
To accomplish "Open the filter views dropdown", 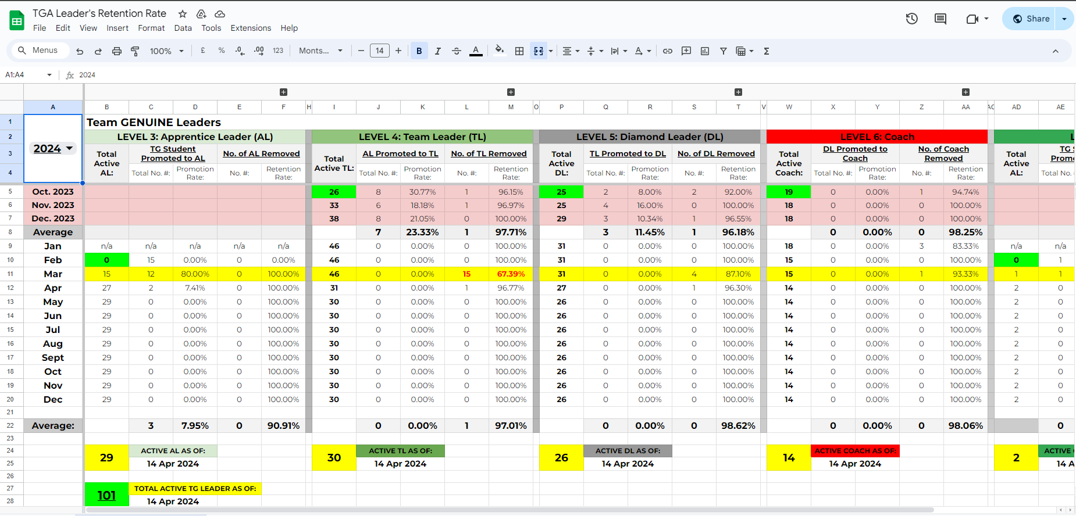I will tap(744, 51).
